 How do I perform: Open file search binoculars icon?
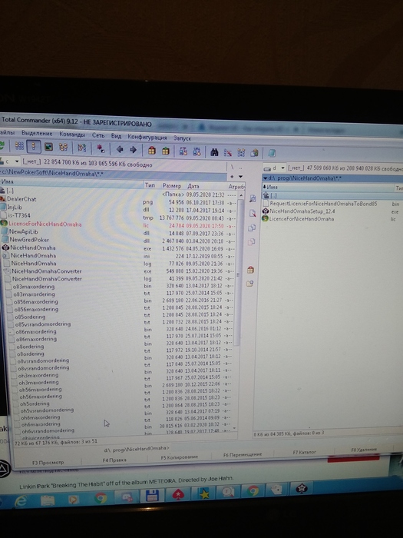coord(214,152)
